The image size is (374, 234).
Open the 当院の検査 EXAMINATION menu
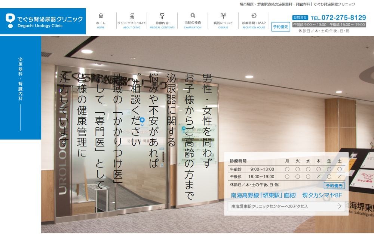coord(193,21)
